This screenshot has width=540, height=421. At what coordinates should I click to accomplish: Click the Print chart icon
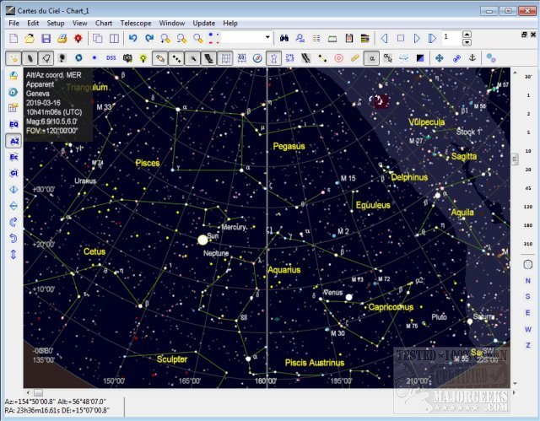click(63, 39)
